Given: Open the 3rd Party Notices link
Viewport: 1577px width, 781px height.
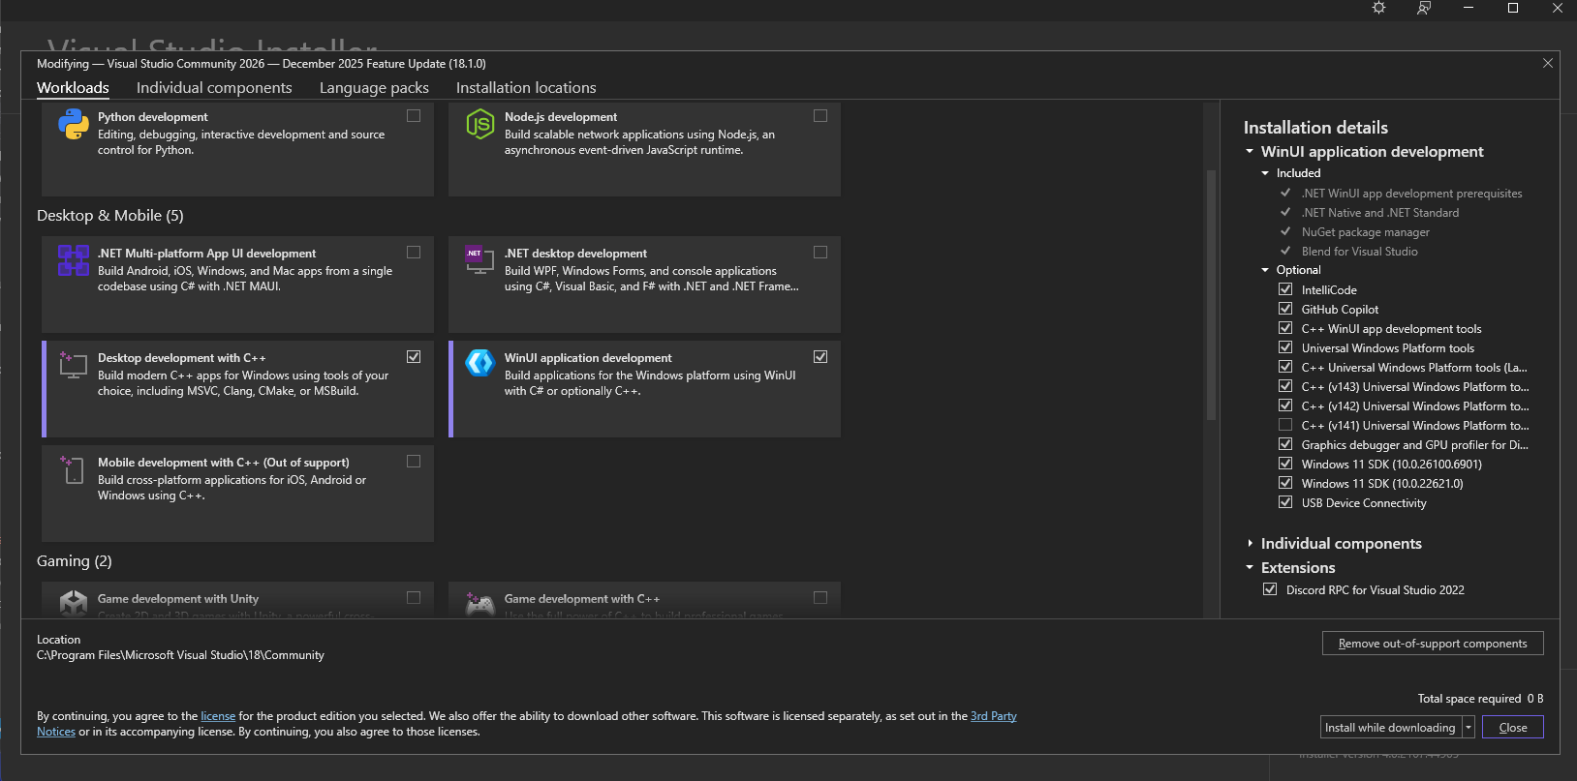Looking at the screenshot, I should [x=994, y=716].
